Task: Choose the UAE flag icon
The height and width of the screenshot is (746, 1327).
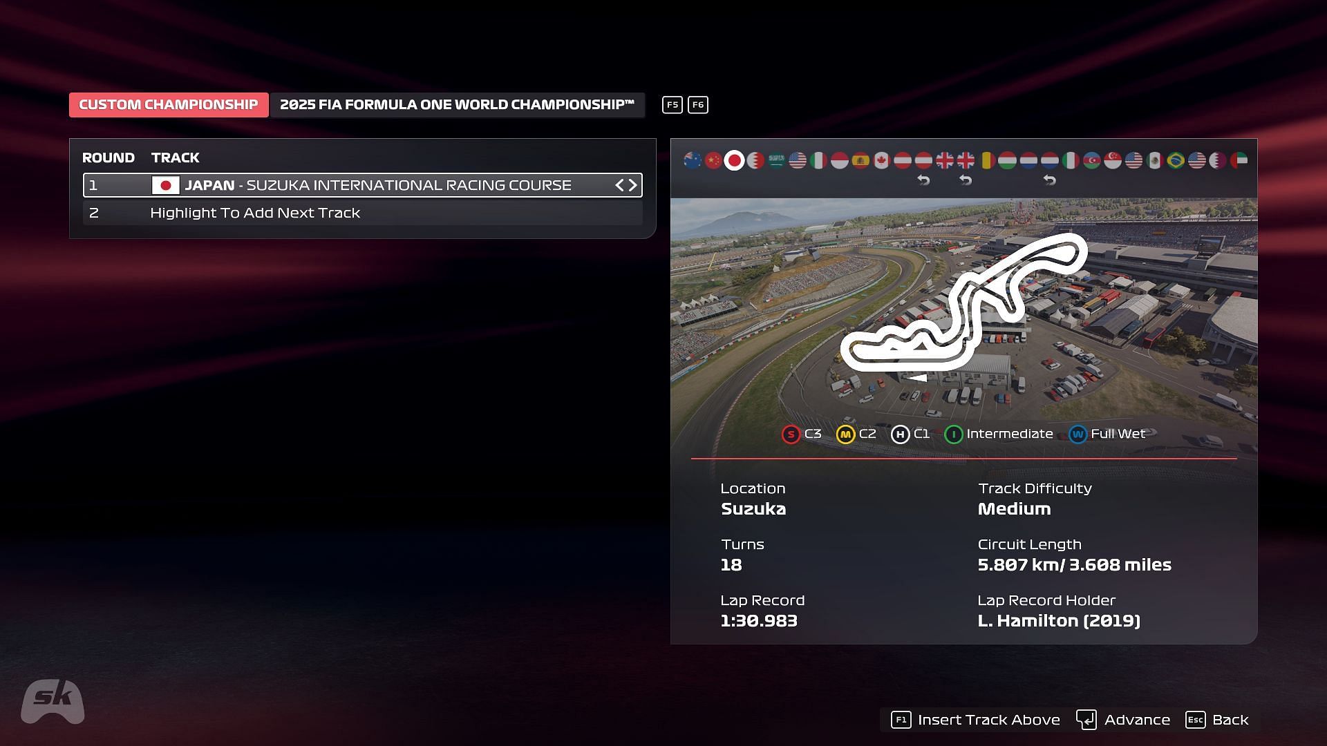Action: pos(1239,160)
